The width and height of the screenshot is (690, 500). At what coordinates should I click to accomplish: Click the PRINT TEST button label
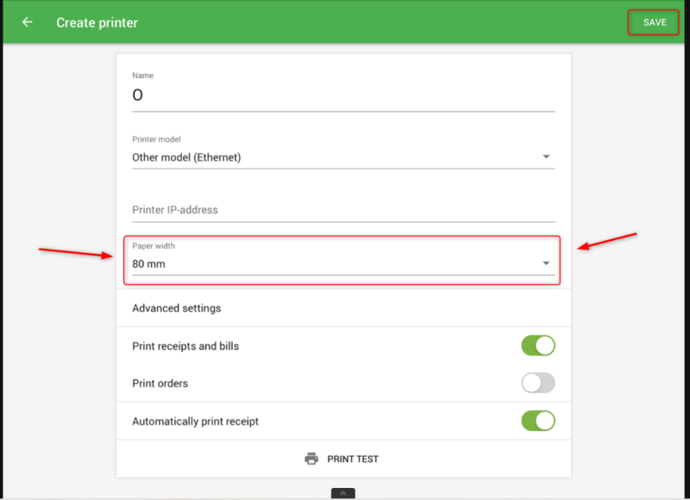point(353,459)
